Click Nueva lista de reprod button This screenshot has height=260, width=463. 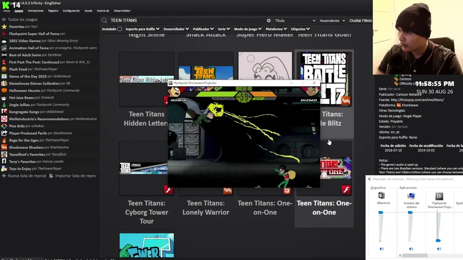coord(24,176)
